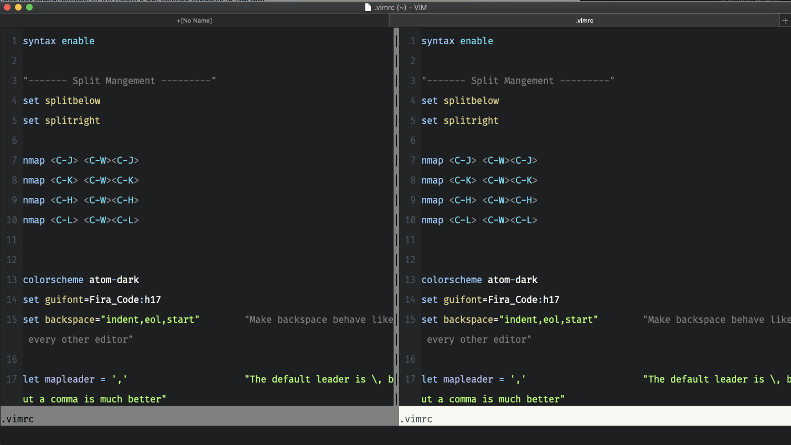Minimize the VIM window with the yellow button
The image size is (791, 445).
pyautogui.click(x=18, y=7)
